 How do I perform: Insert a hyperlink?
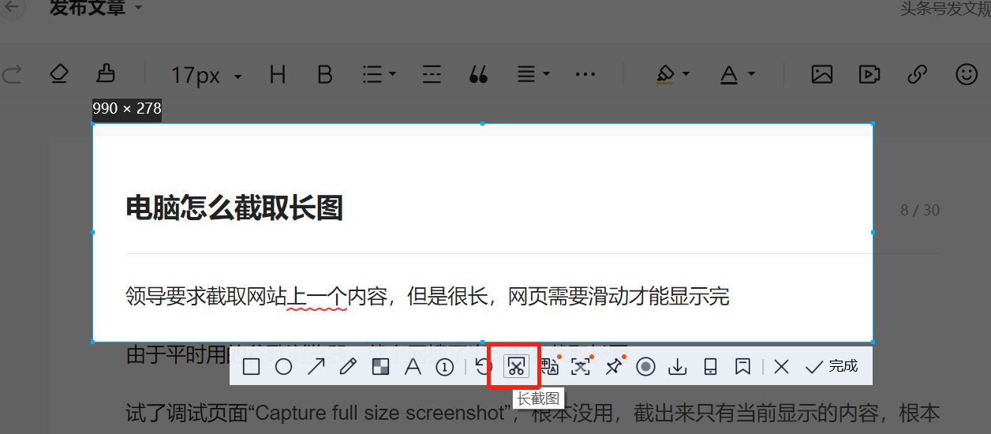tap(917, 75)
